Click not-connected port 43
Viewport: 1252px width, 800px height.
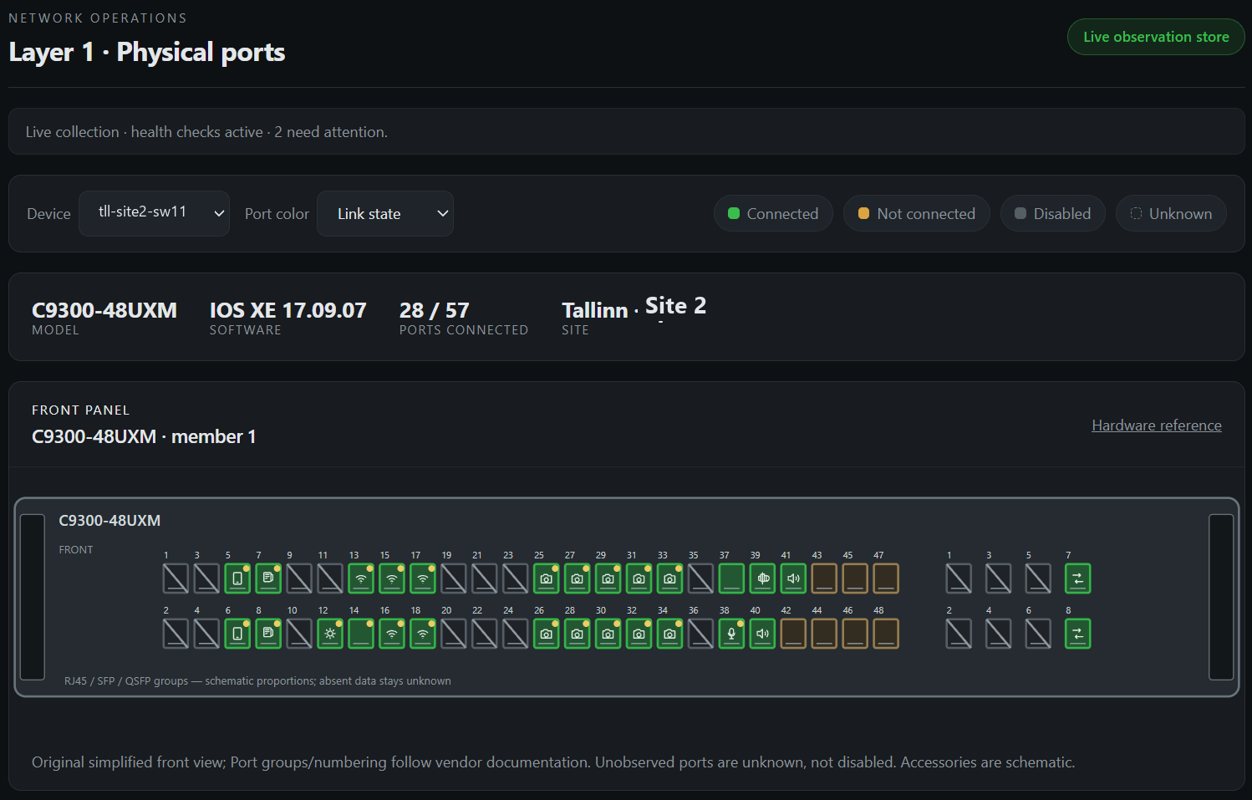[x=824, y=578]
